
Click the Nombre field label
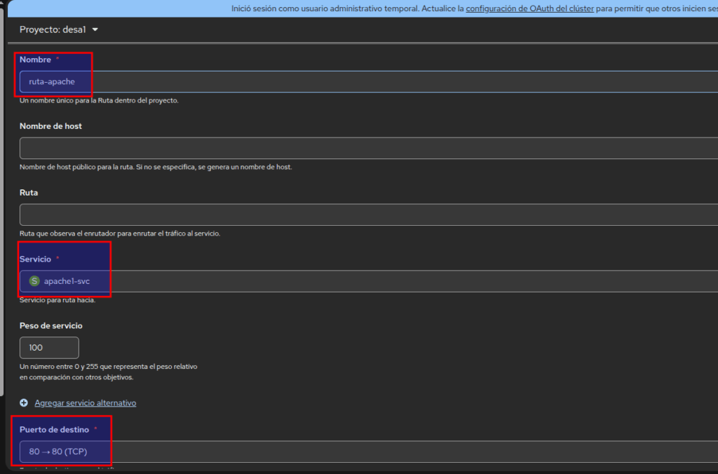[35, 60]
